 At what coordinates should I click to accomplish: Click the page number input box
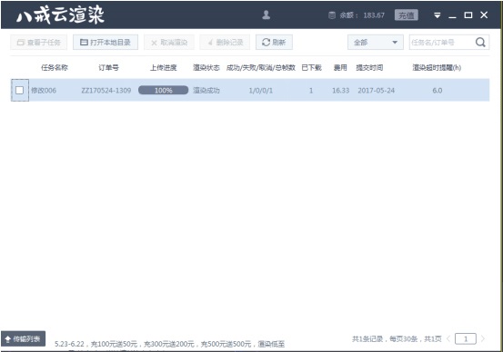pyautogui.click(x=466, y=338)
